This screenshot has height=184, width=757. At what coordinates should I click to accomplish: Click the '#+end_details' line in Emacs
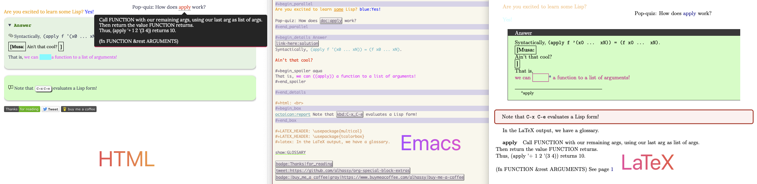382,92
